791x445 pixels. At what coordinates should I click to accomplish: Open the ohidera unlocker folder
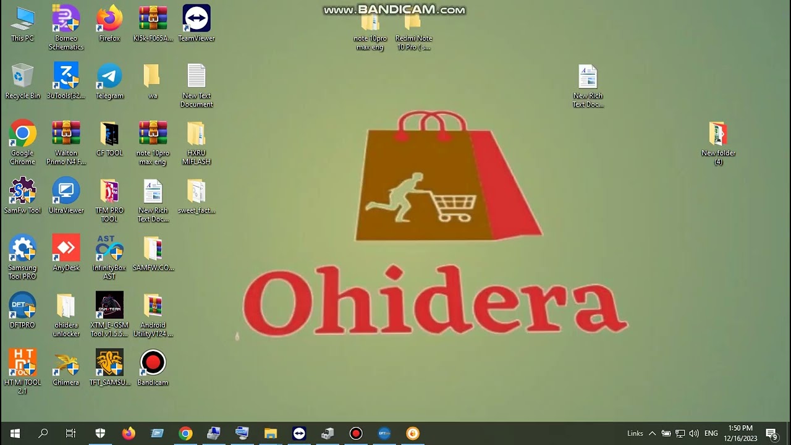tap(66, 315)
